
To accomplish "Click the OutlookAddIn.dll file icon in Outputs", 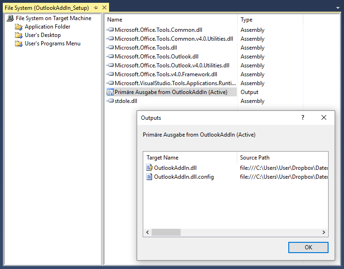I will point(150,168).
